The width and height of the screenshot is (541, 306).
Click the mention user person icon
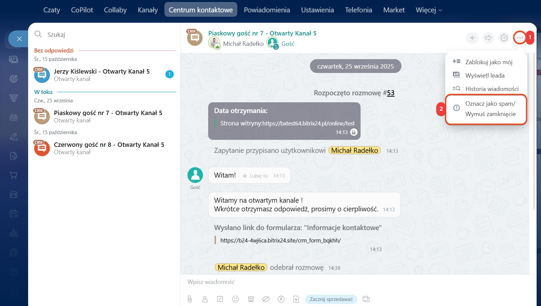(205, 299)
